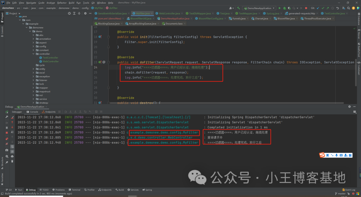Open the translate plugin icon
The width and height of the screenshot is (361, 197).
344,8
